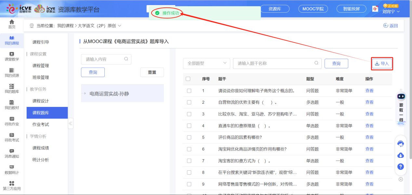Click the help question mark icon
The image size is (412, 195).
point(401,166)
